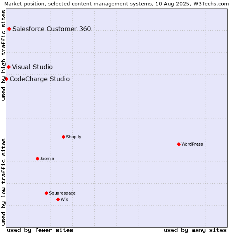
Task: Click 'used by low traffic sites' axis label
Action: click(3, 182)
